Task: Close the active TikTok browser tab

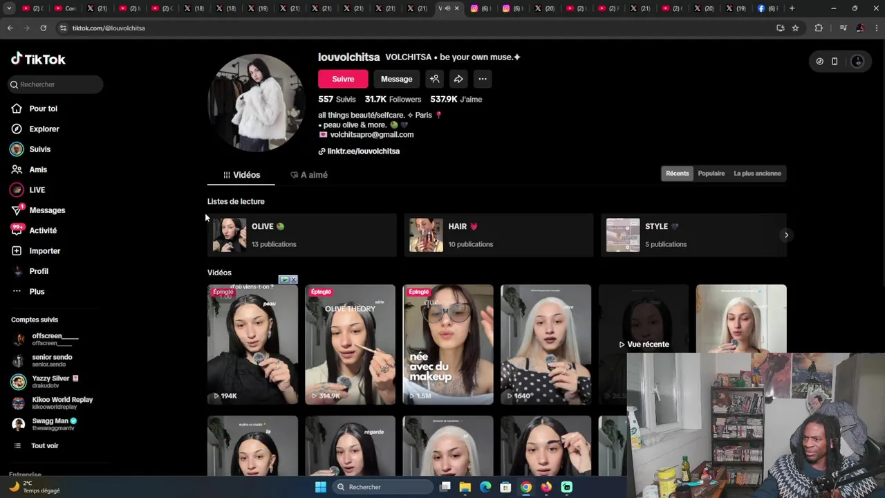Action: (x=456, y=8)
